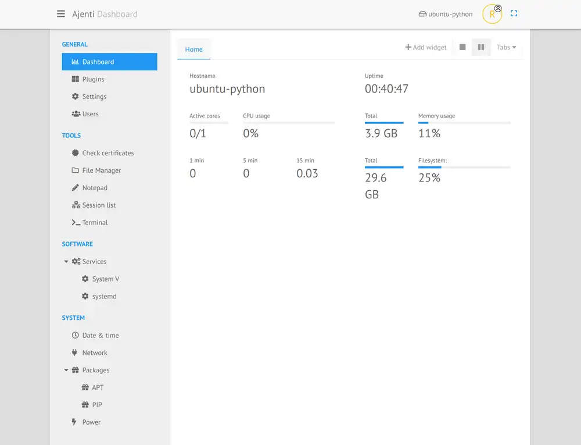Collapse the Packages tree item
Screen dimensions: 581x445
point(66,370)
